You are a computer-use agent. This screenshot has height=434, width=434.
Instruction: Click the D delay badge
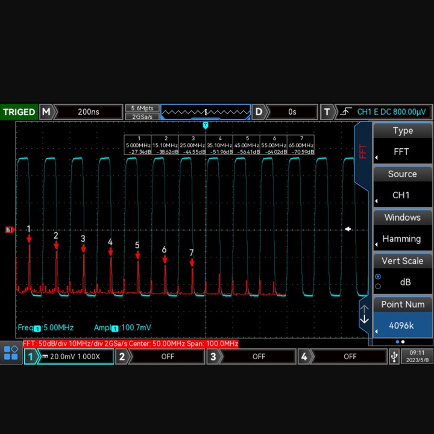pos(259,112)
